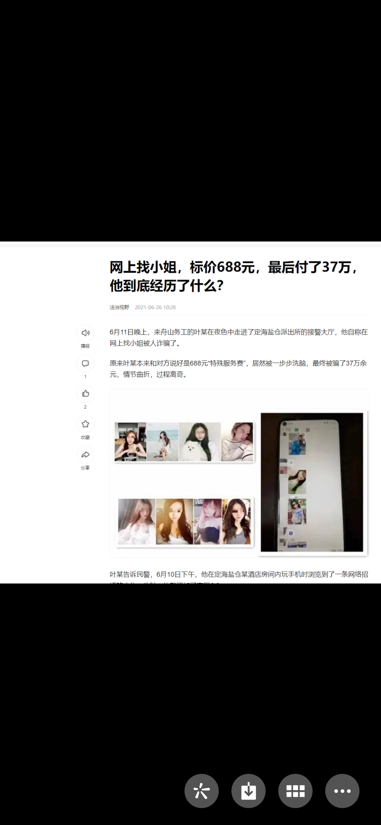Open photo of woman holding white dog

click(200, 442)
